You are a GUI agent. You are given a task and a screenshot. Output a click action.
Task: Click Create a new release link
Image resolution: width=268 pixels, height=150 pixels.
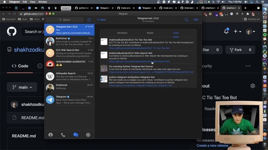click(212, 145)
